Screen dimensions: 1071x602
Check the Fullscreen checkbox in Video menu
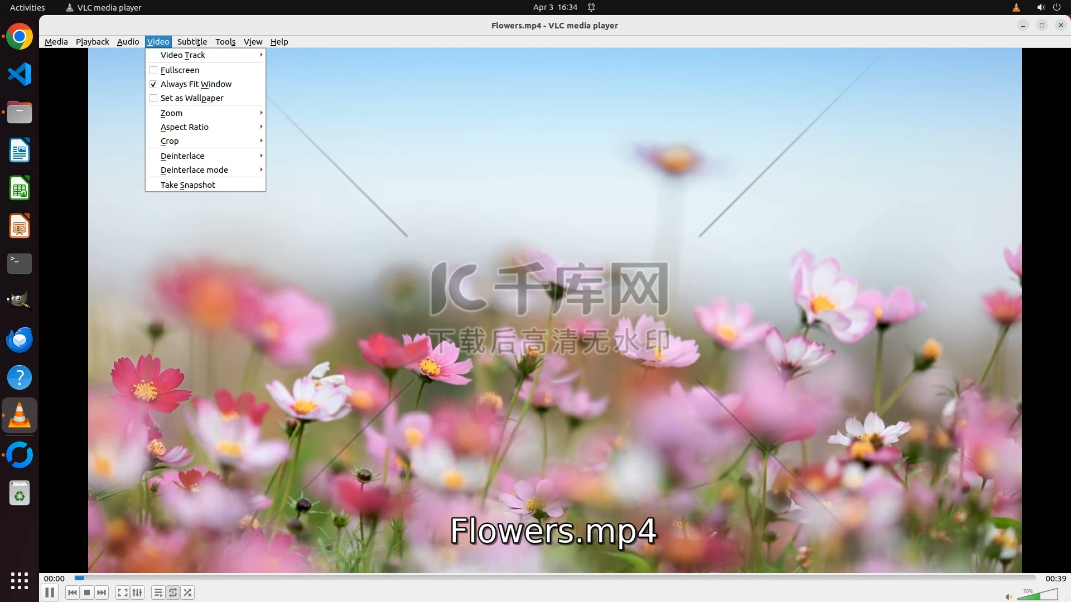point(153,70)
